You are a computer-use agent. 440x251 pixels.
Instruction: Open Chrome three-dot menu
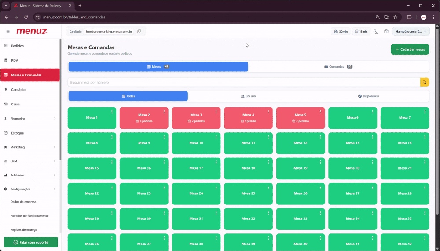(x=433, y=17)
